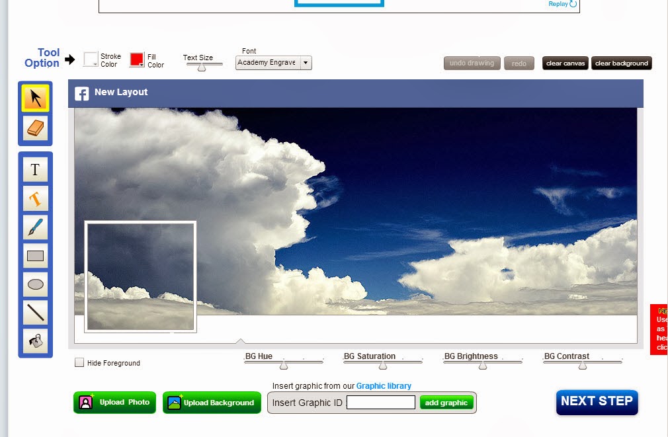
Task: Click the Facebook logo in layout header
Action: click(x=82, y=93)
